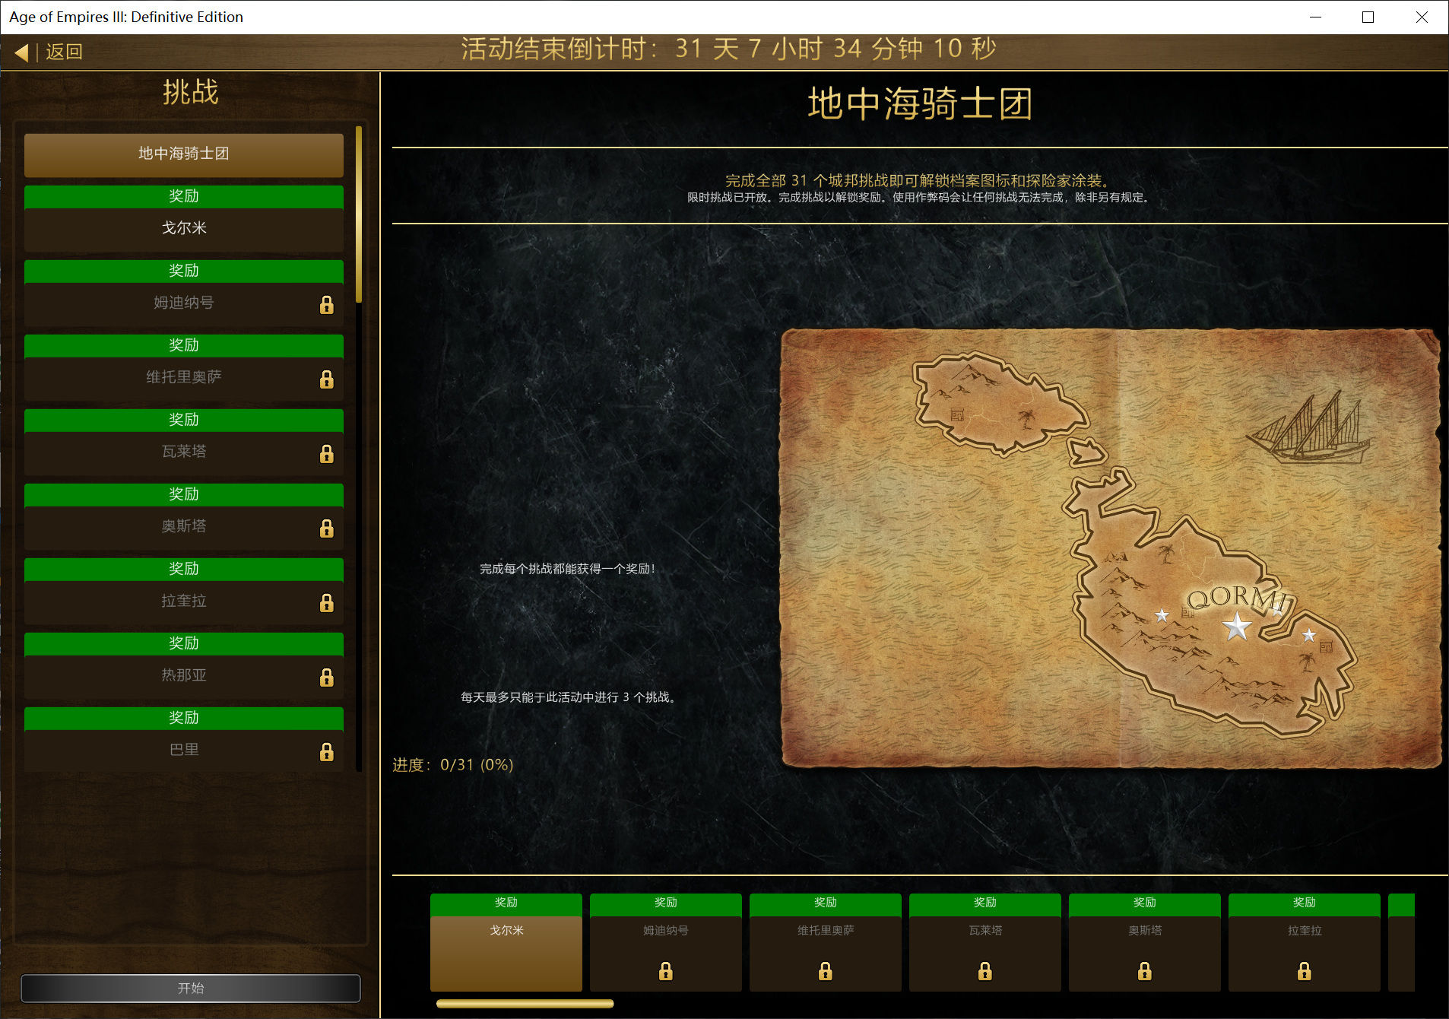Click the lock icon on 拉奎拉 in the left list
Image resolution: width=1449 pixels, height=1019 pixels.
point(327,602)
